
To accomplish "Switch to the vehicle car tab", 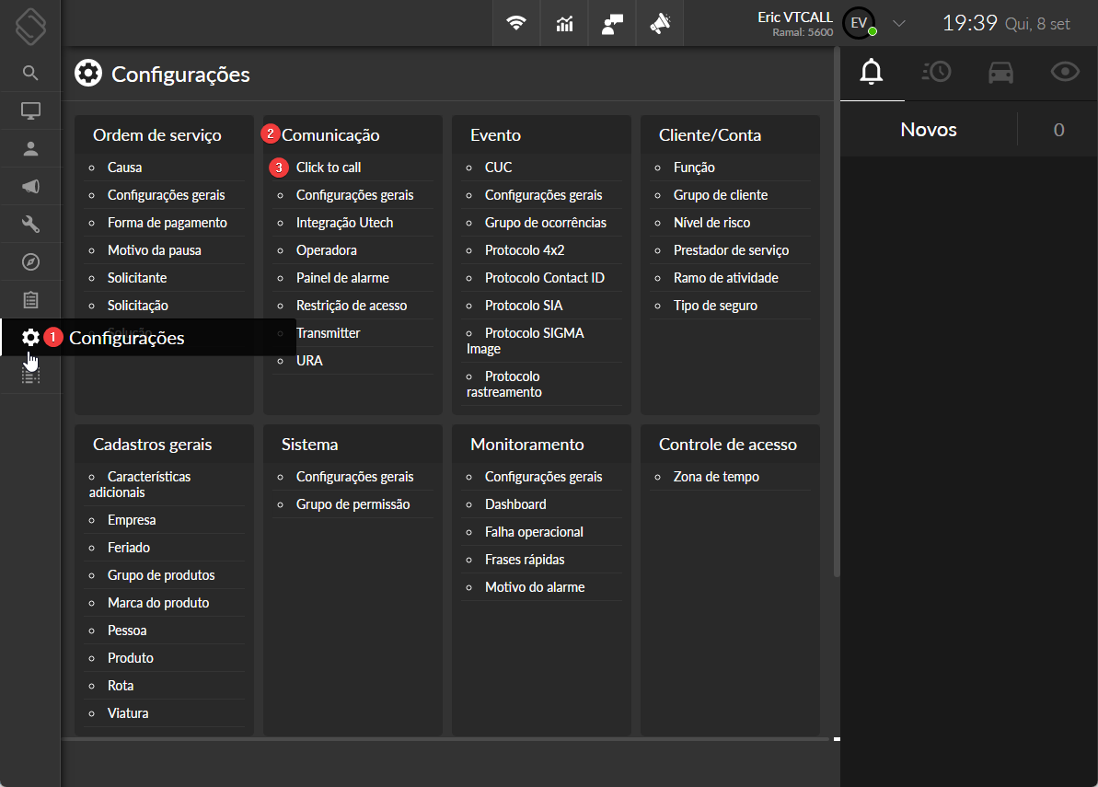I will 1000,72.
